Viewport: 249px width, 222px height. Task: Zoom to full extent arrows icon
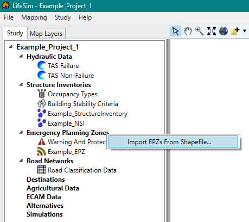click(x=212, y=31)
